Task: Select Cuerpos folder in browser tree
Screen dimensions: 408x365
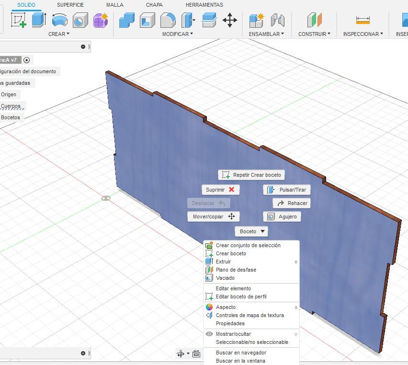Action: pyautogui.click(x=11, y=106)
